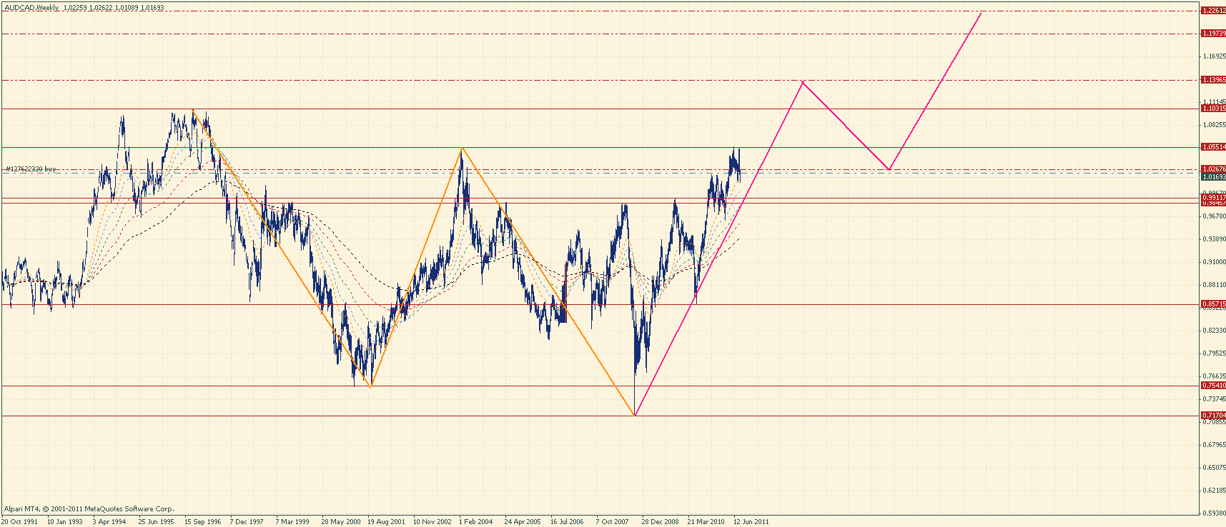Select the 1.10315 resistance price label
The width and height of the screenshot is (1226, 527).
pyautogui.click(x=1213, y=109)
